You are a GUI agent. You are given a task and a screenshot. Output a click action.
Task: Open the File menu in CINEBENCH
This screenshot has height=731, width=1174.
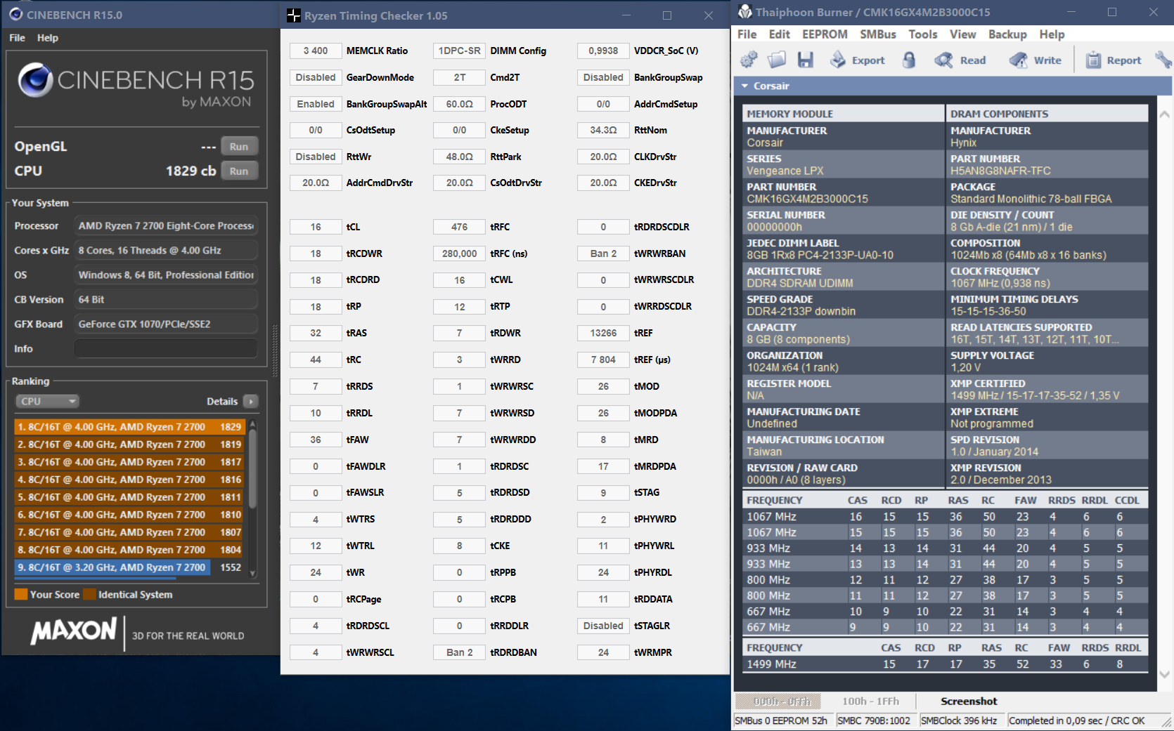click(x=17, y=38)
